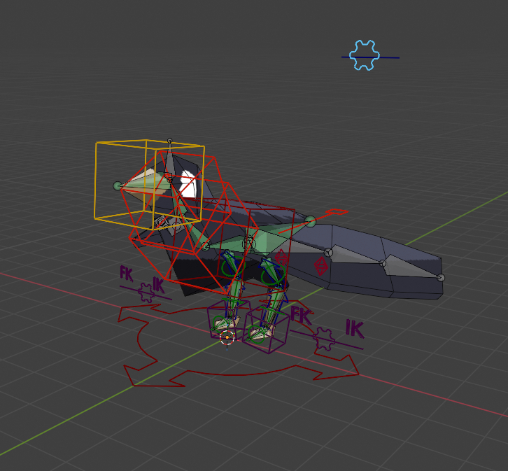The height and width of the screenshot is (471, 508).
Task: Select the beak tip bone joint
Action: [x=118, y=185]
